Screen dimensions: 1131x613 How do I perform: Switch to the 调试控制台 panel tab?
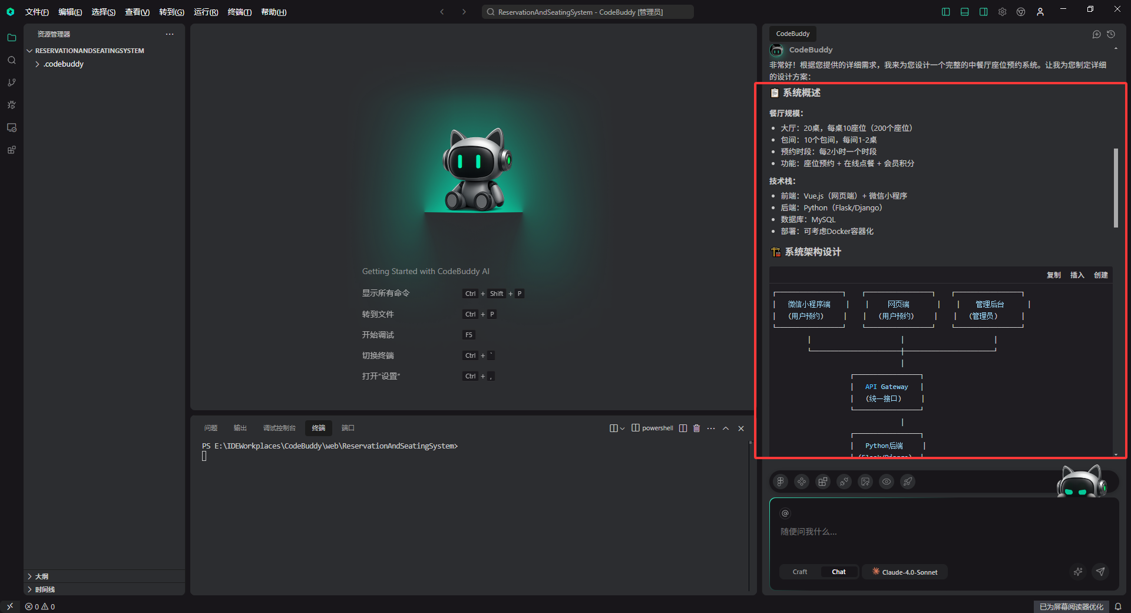click(x=279, y=428)
